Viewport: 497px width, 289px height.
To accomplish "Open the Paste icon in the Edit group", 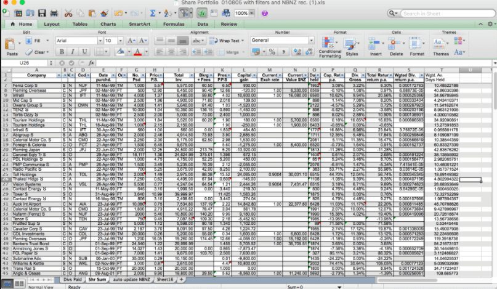I will click(x=10, y=44).
